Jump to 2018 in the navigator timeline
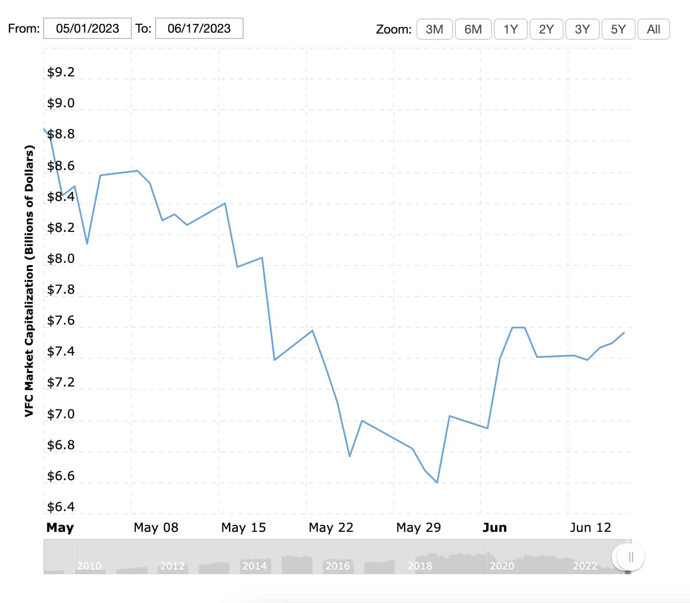This screenshot has width=690, height=603. [x=420, y=565]
